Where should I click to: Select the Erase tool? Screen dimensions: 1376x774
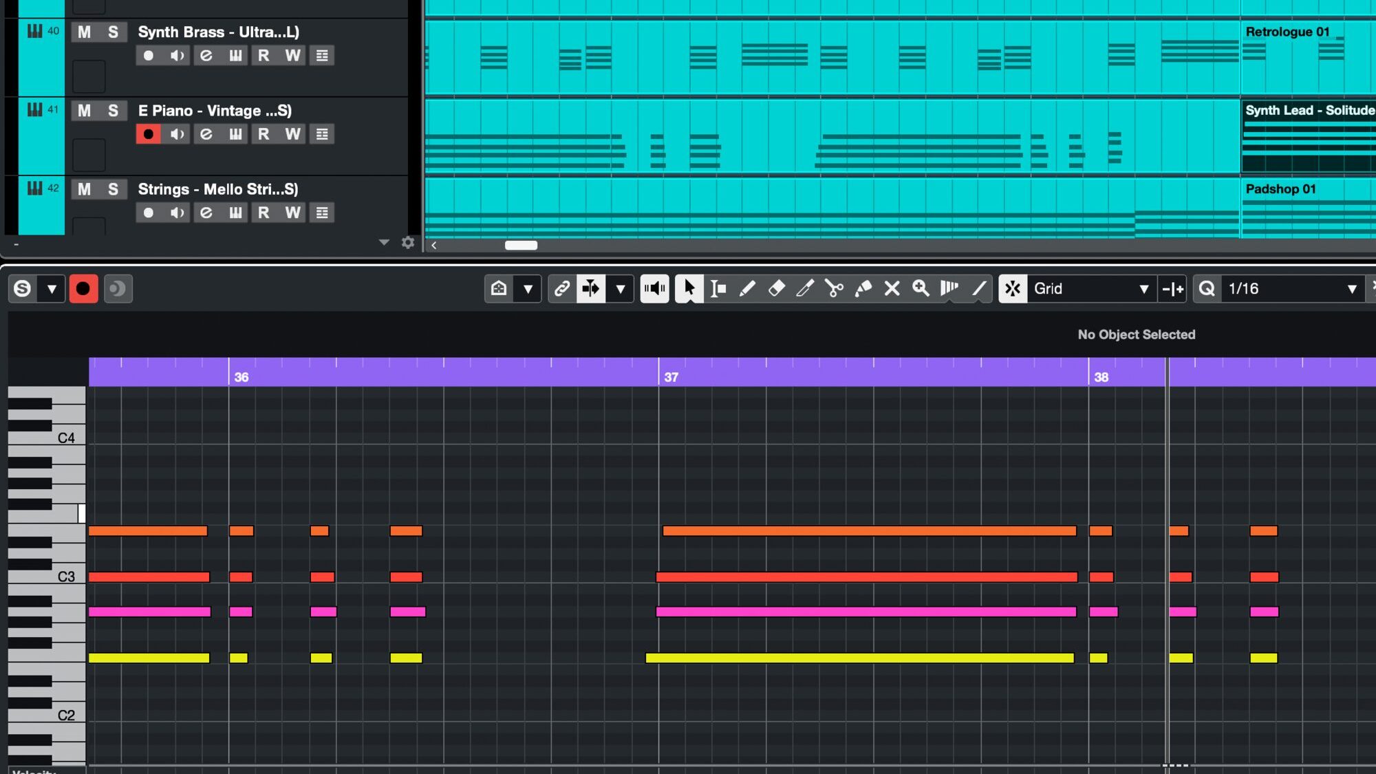click(x=776, y=289)
